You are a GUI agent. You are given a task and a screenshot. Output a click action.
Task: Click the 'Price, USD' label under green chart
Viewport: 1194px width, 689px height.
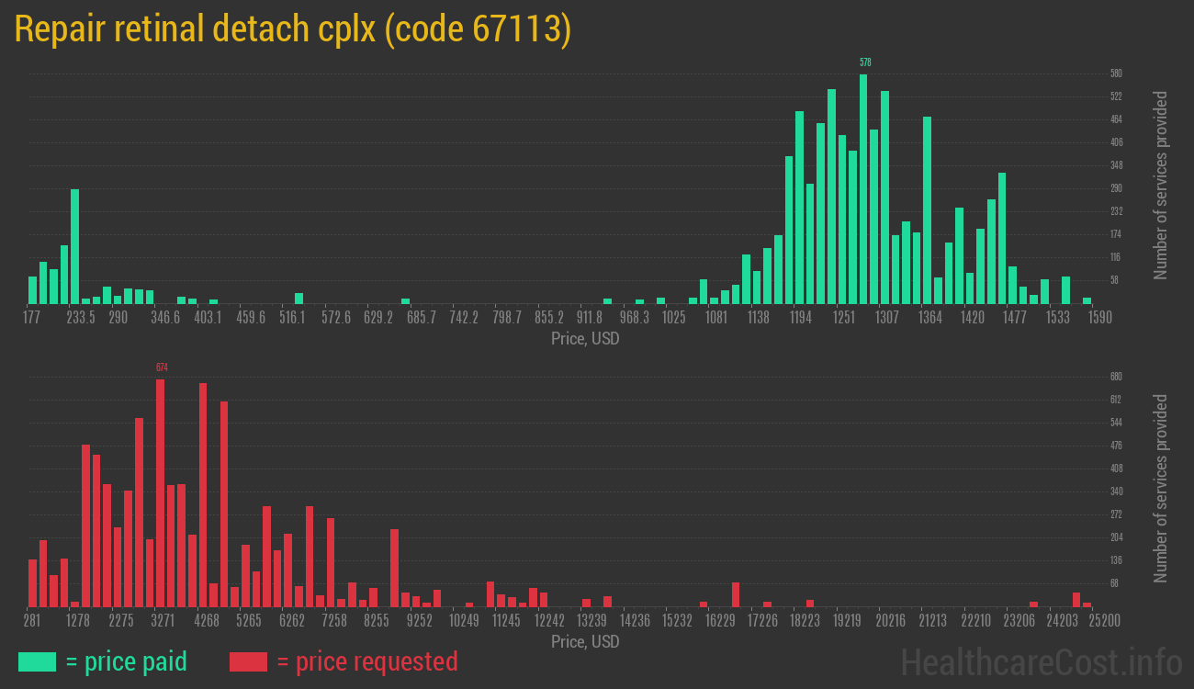[x=585, y=339]
